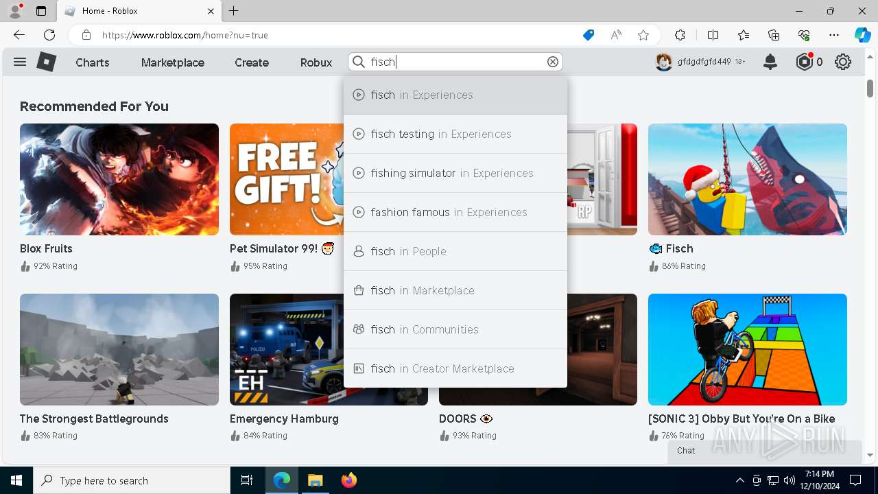Click the Roblox logo home icon

tap(46, 62)
